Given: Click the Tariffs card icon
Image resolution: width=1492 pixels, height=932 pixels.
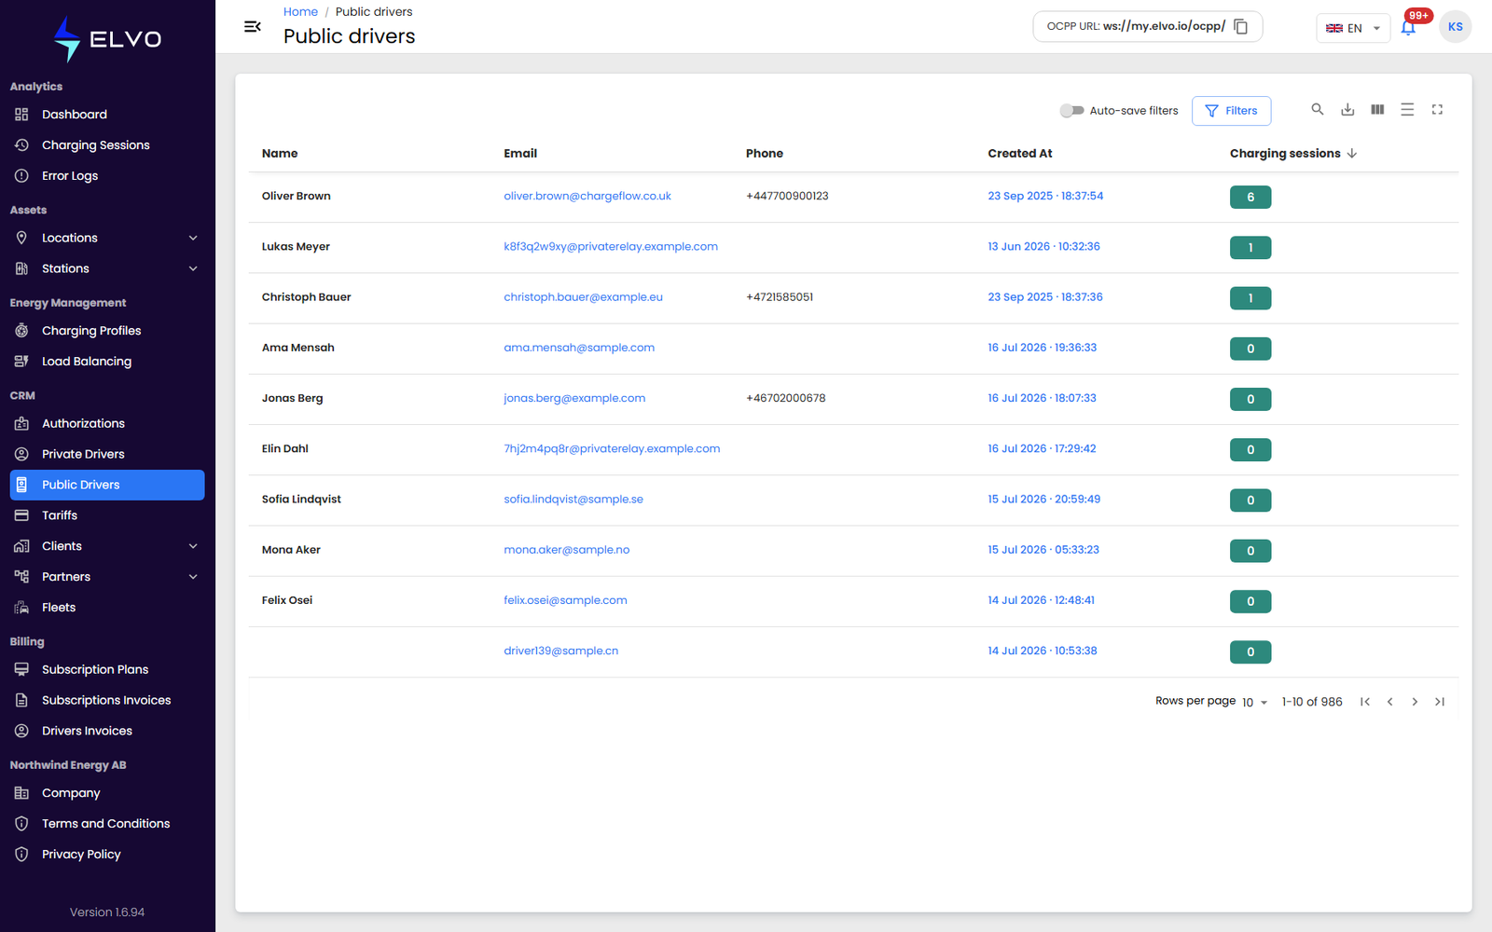Looking at the screenshot, I should pos(21,515).
